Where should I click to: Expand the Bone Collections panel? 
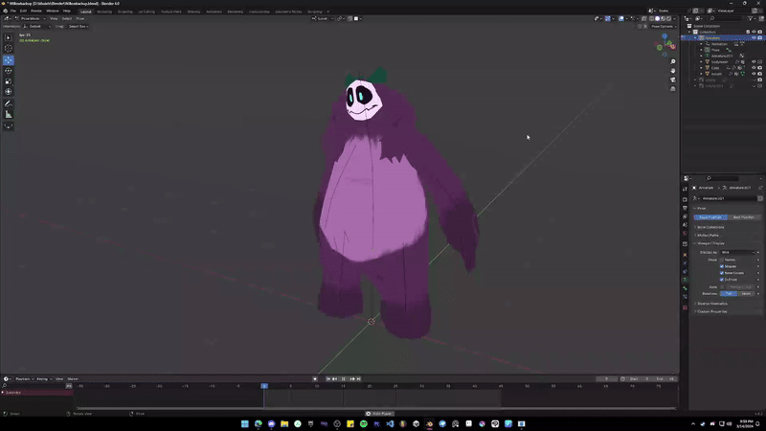click(710, 227)
